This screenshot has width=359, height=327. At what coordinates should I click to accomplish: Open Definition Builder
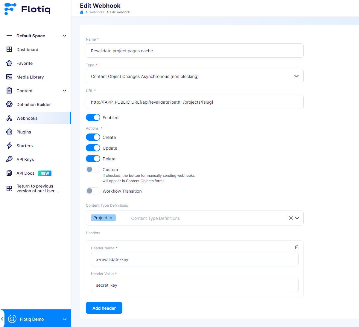tap(36, 104)
